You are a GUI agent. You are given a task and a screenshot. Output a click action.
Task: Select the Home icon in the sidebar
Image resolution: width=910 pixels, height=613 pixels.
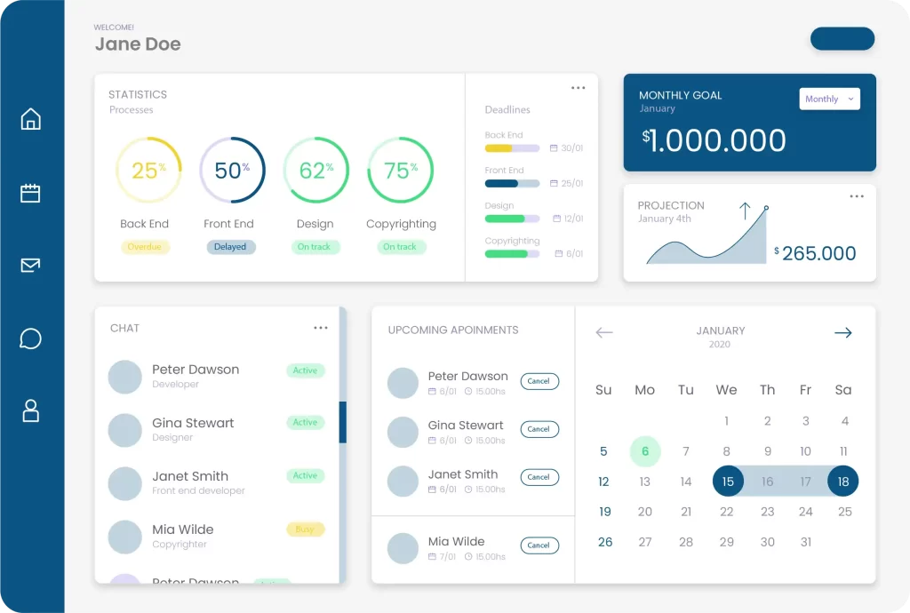pyautogui.click(x=31, y=118)
